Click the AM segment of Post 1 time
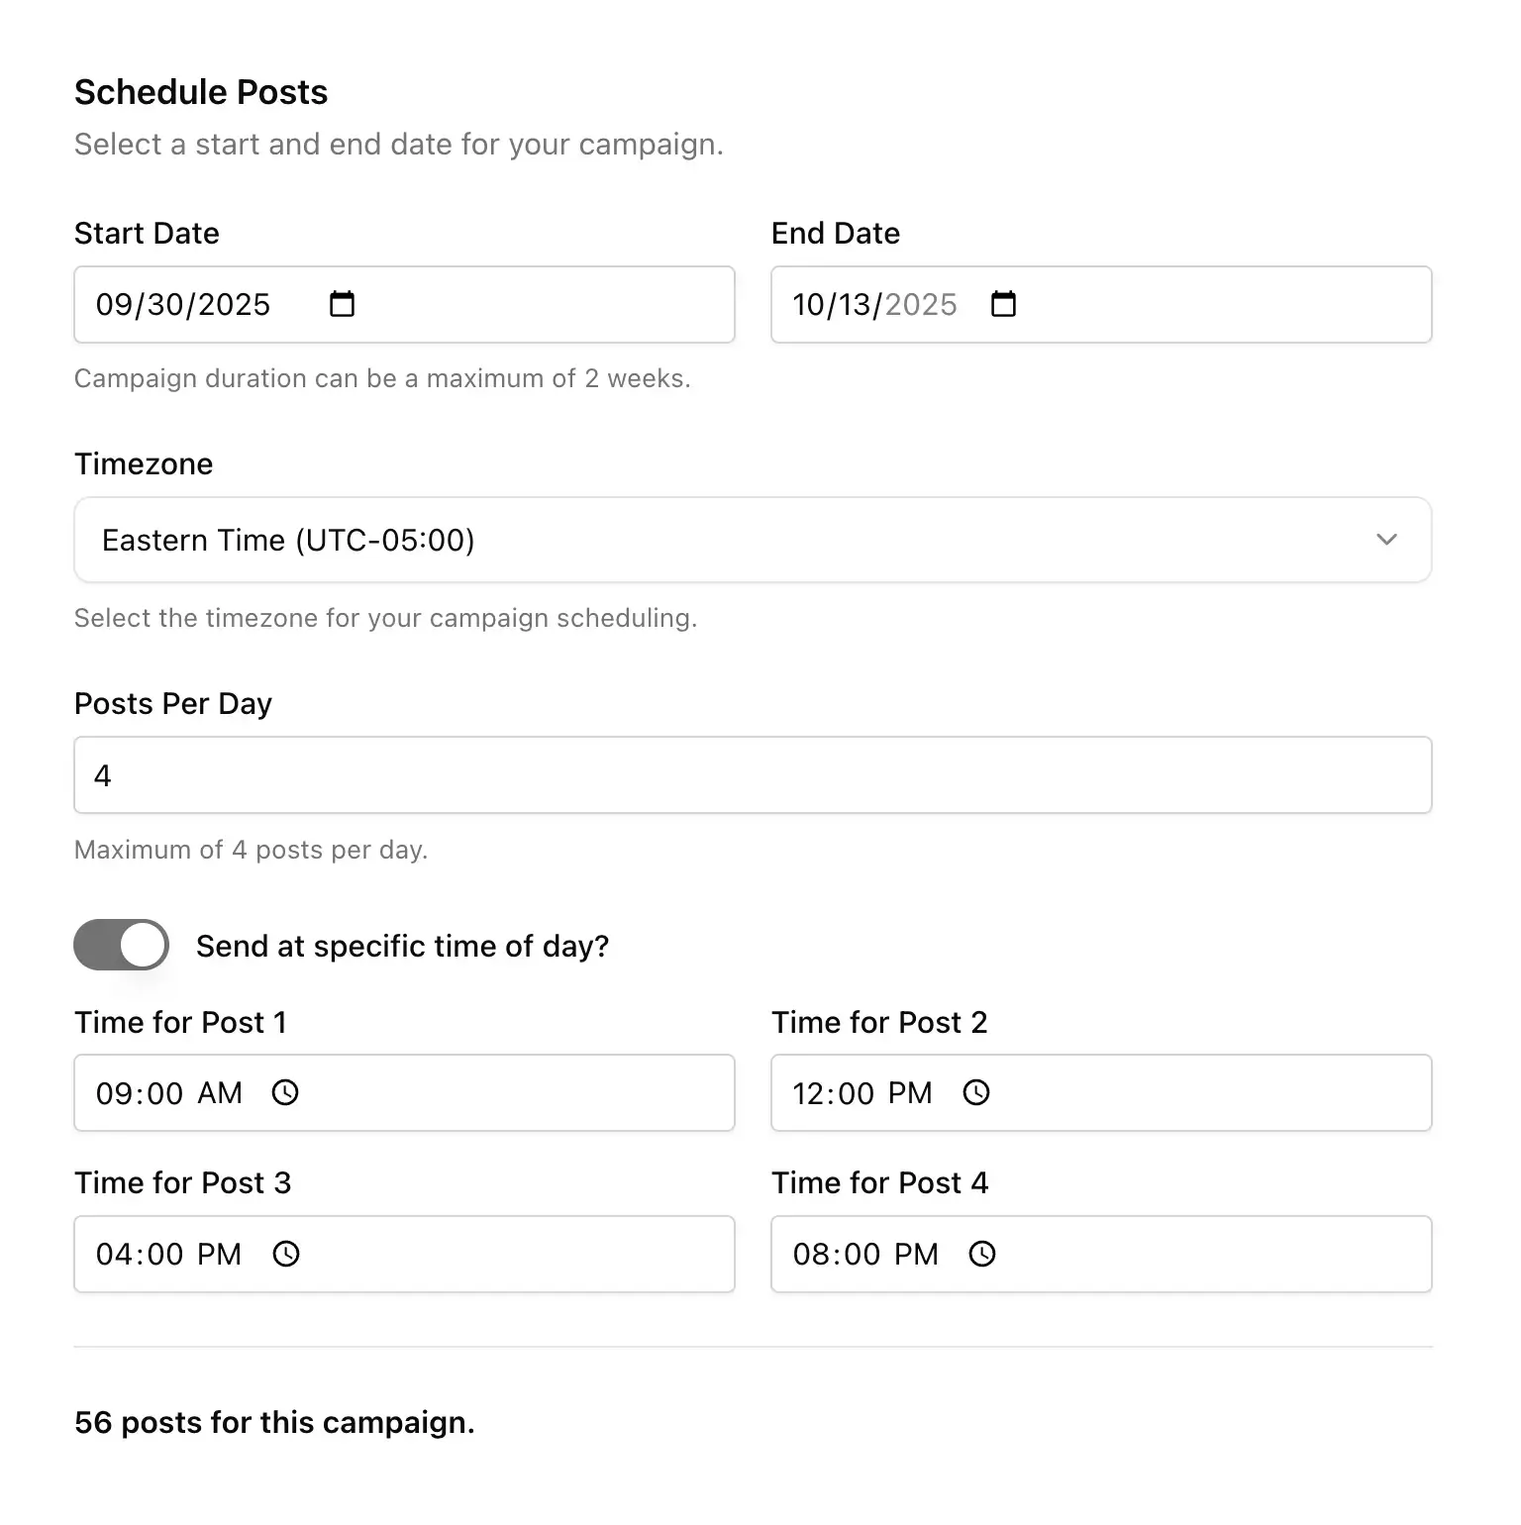The image size is (1521, 1525). coord(220,1093)
